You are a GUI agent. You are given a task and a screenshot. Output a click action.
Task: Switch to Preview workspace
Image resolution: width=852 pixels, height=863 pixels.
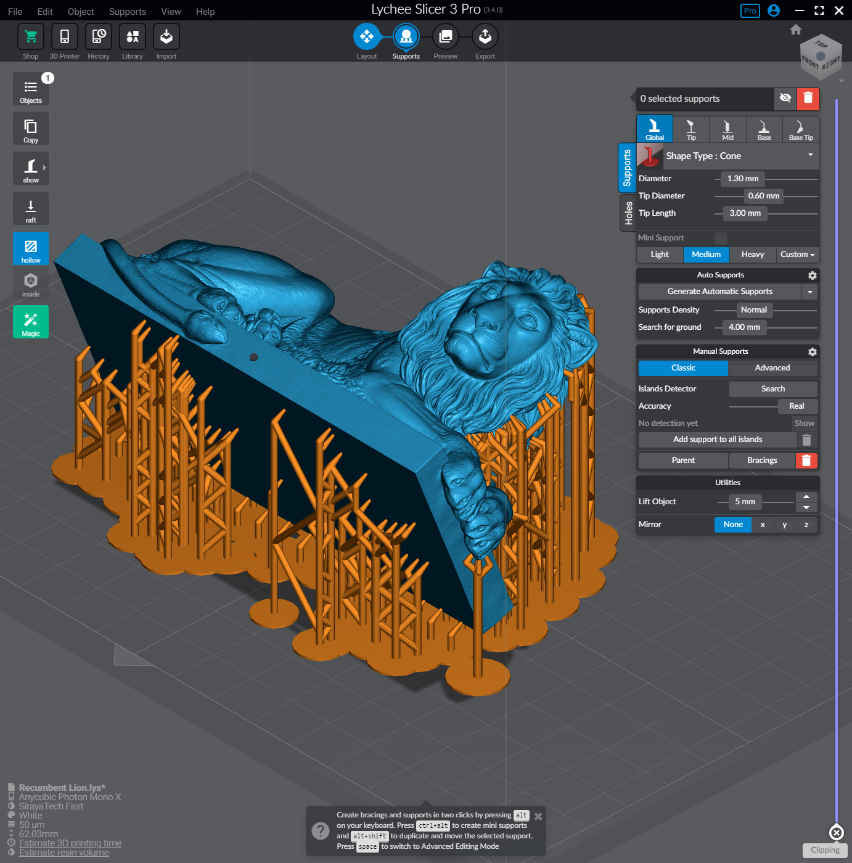(x=446, y=37)
